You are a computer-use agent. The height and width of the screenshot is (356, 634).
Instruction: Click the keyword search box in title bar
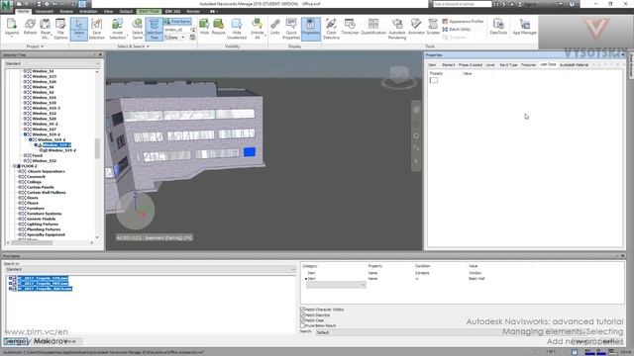463,4
